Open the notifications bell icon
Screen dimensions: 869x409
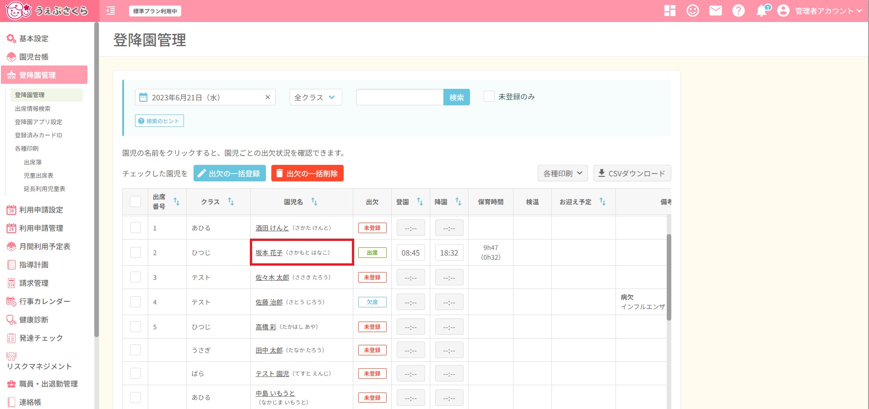point(762,11)
